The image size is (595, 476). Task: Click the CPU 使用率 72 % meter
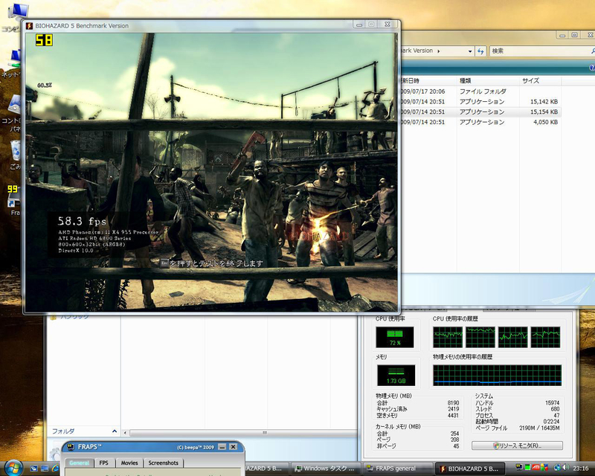pyautogui.click(x=395, y=337)
